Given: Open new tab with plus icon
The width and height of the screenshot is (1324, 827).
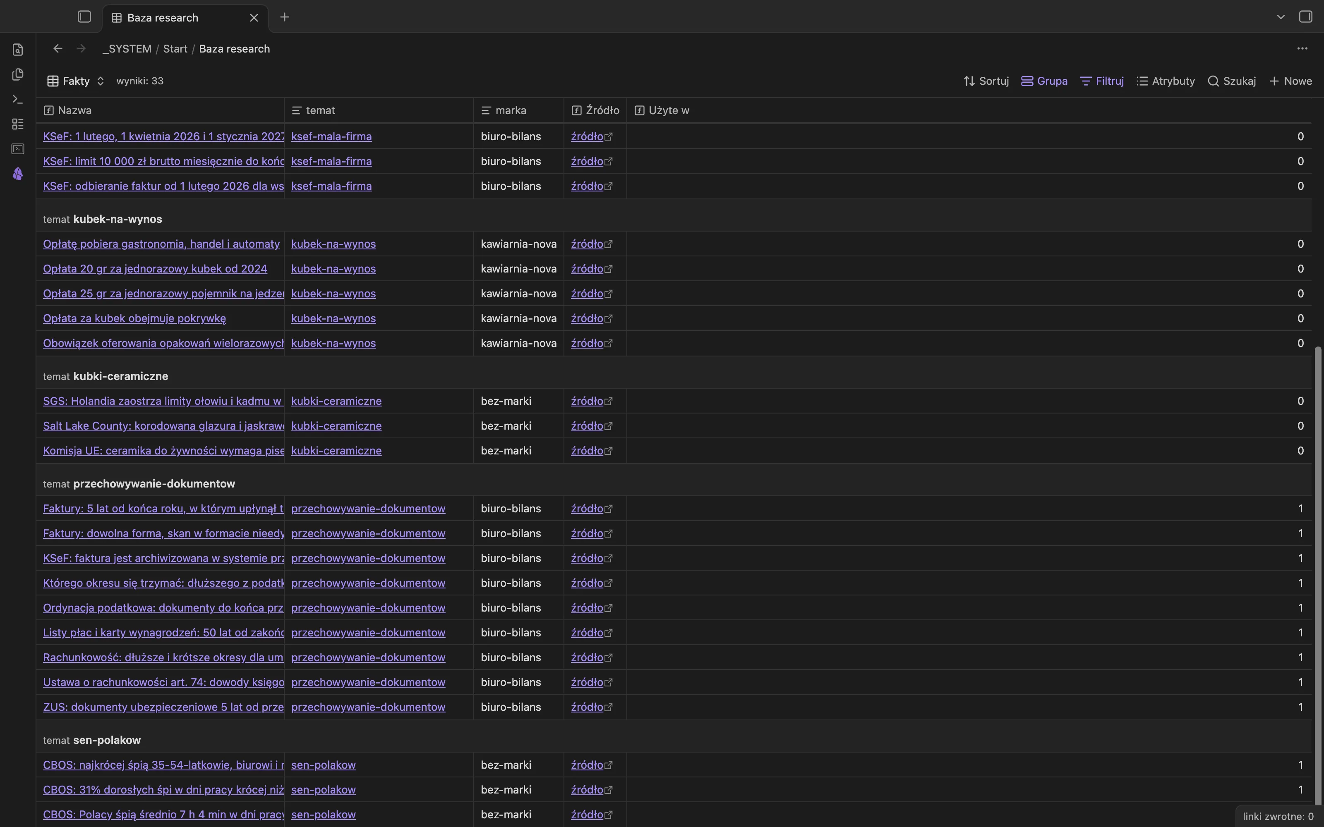Looking at the screenshot, I should [285, 17].
